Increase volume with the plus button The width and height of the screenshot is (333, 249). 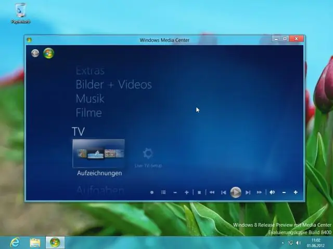click(x=296, y=192)
